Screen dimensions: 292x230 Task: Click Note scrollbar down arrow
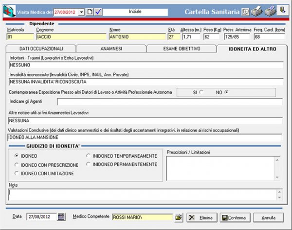[280, 197]
